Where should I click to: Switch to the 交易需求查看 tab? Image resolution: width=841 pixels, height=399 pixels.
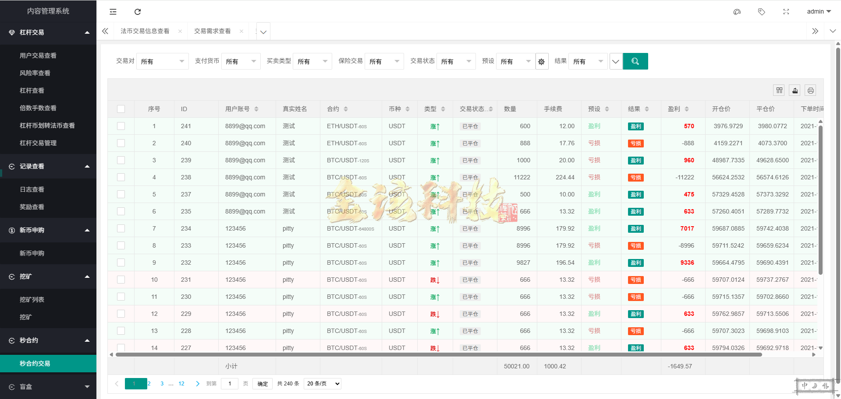click(213, 31)
